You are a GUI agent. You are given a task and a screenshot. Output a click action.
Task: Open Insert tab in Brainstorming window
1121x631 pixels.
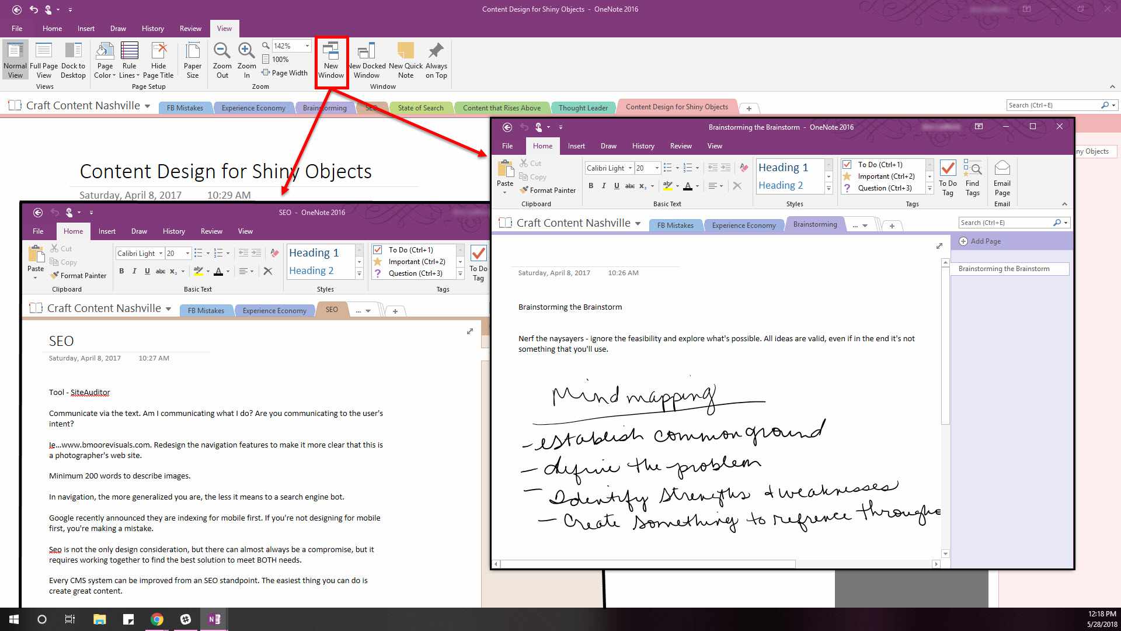tap(576, 146)
